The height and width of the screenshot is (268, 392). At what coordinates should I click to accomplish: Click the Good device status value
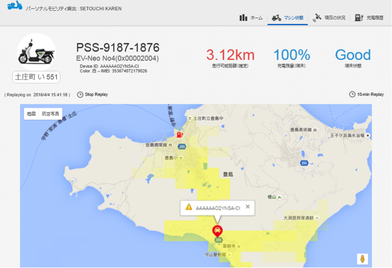pos(353,55)
